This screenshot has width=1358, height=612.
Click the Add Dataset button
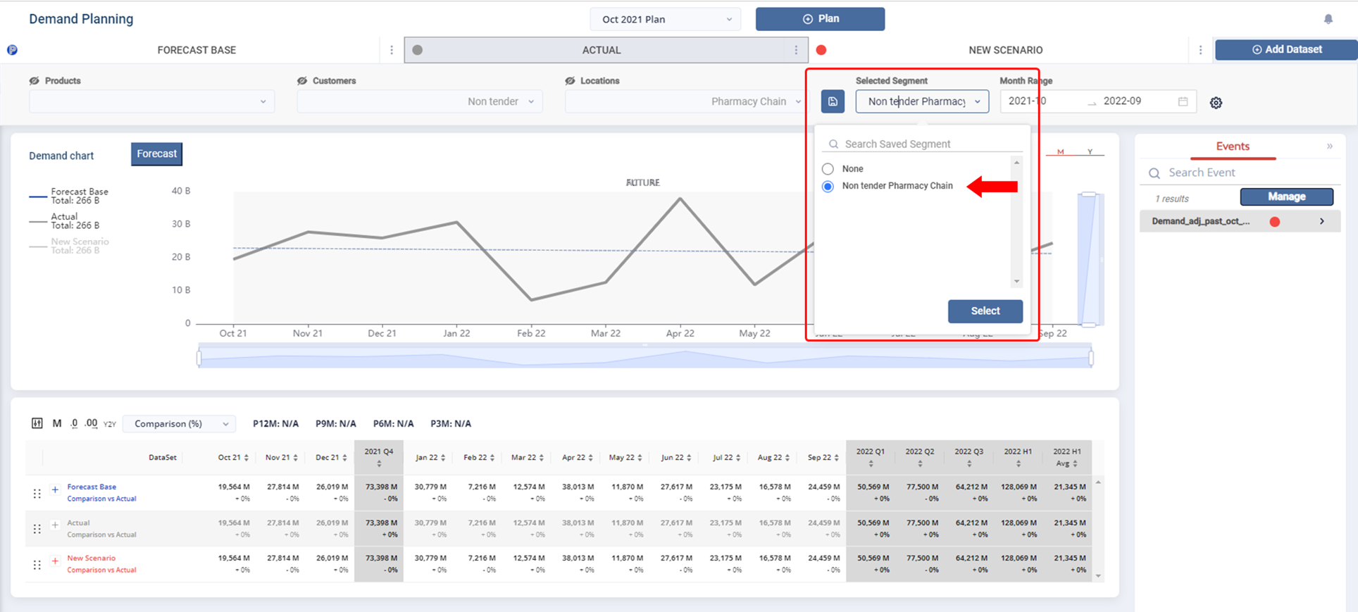pos(1286,49)
